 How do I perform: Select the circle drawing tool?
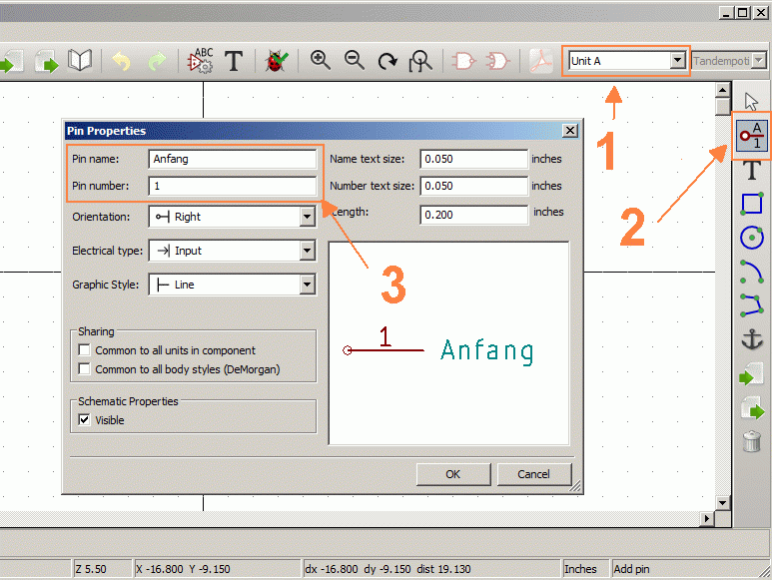point(752,238)
